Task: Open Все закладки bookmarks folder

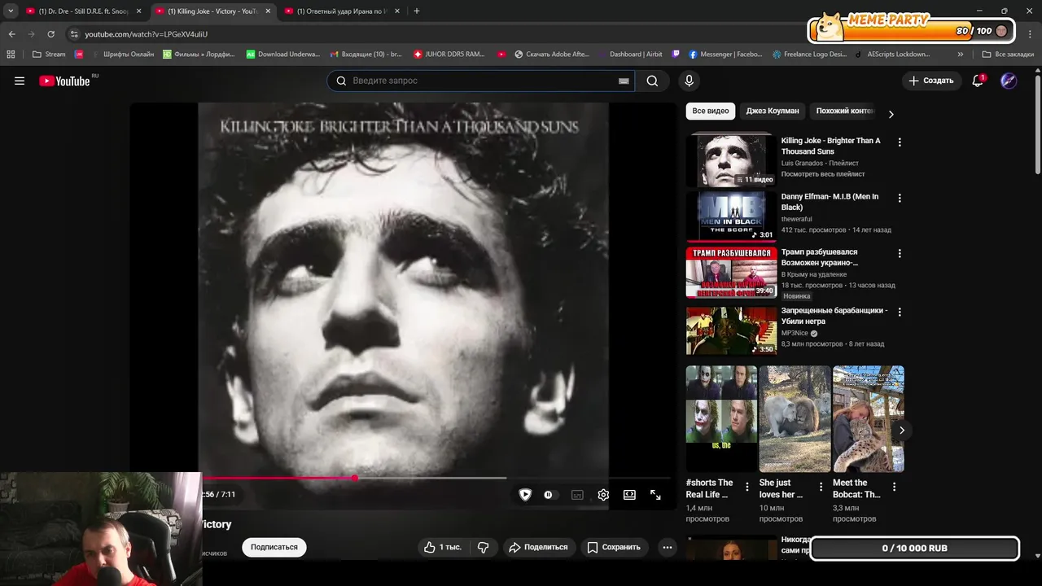Action: [1008, 55]
